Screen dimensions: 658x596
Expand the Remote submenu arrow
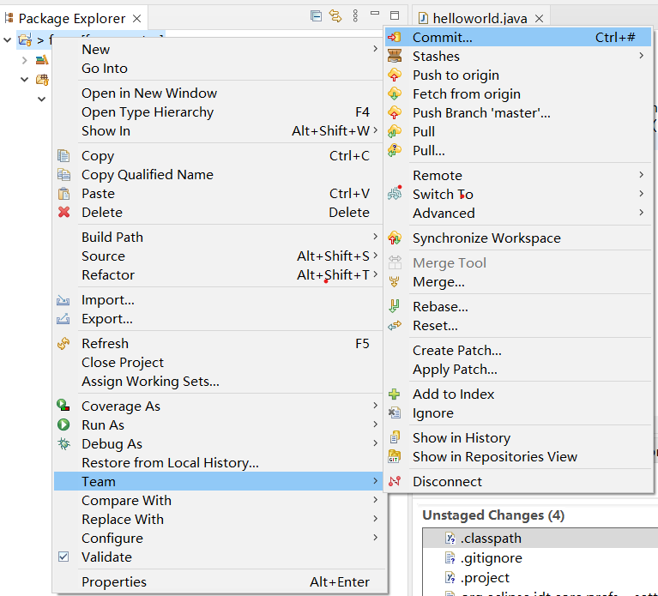641,175
